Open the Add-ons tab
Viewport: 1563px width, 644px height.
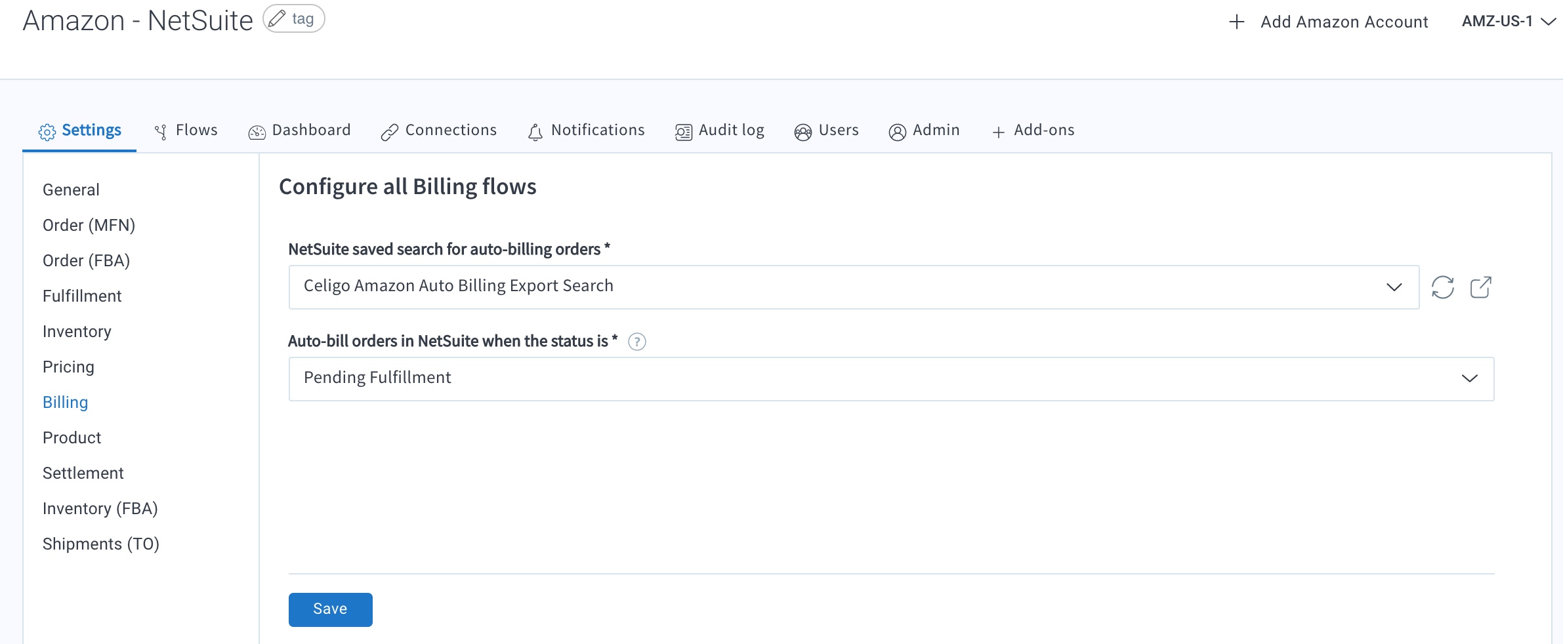click(x=1033, y=131)
